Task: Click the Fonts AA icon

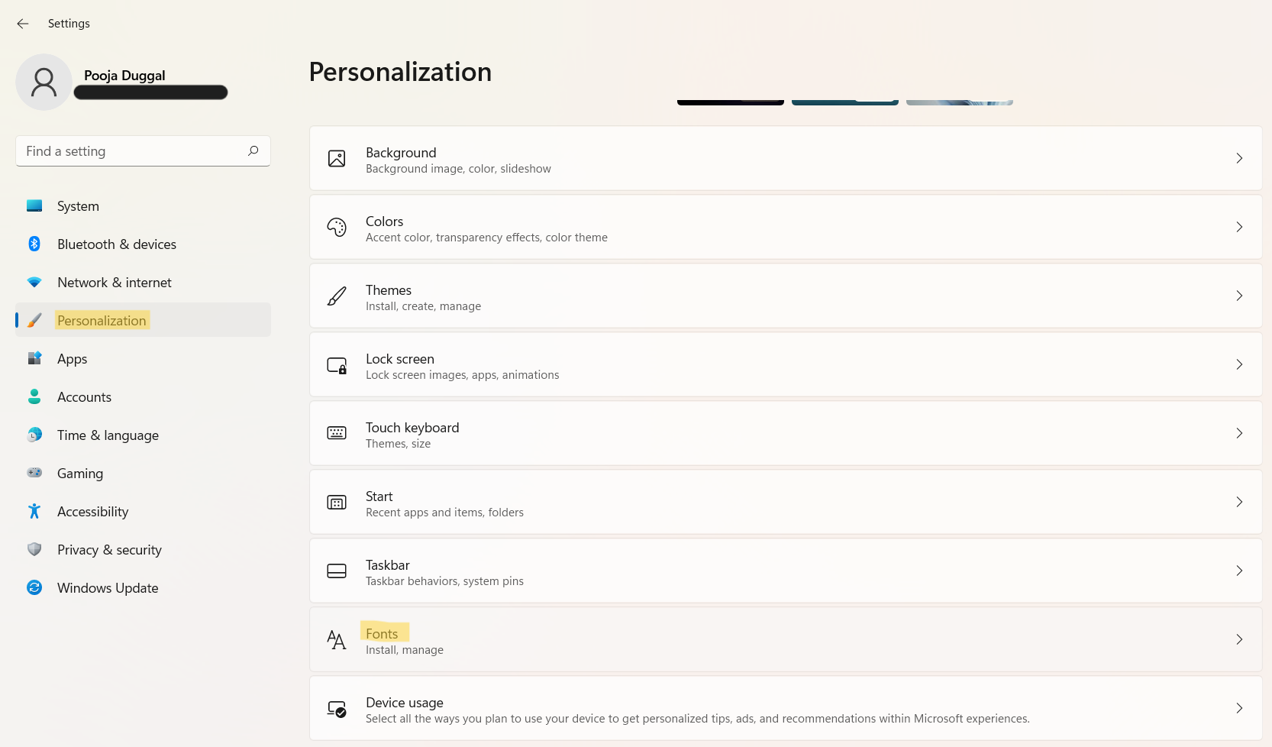Action: pos(337,639)
